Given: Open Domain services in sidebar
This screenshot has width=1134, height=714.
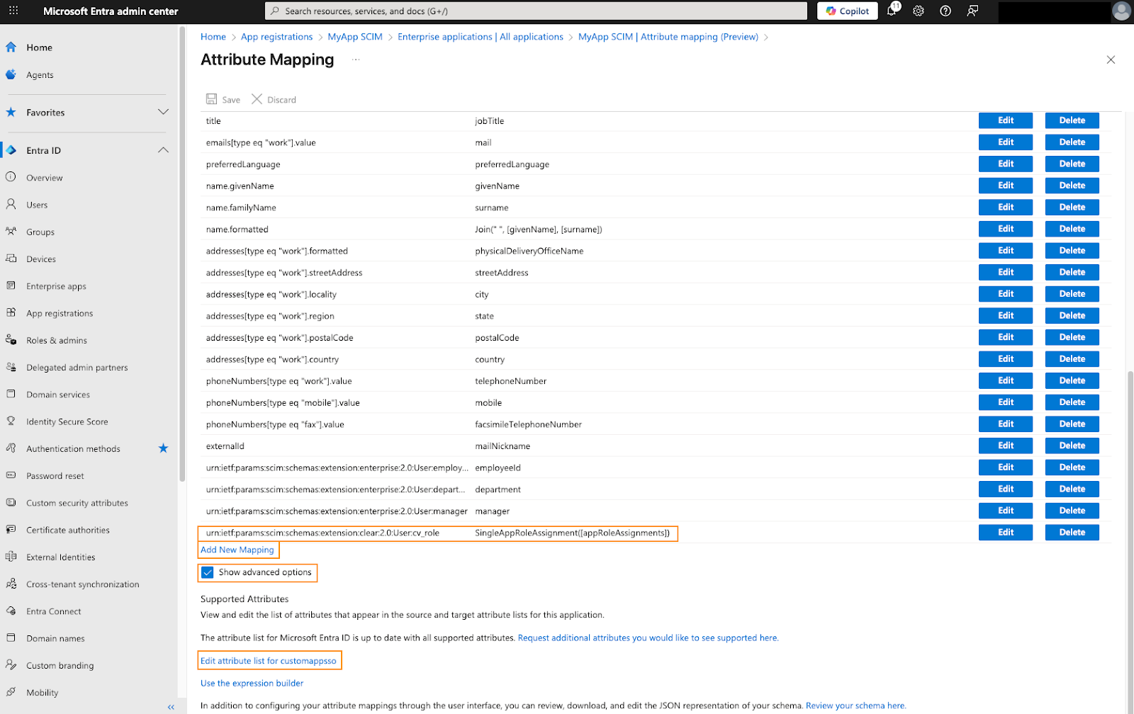Looking at the screenshot, I should click(58, 395).
